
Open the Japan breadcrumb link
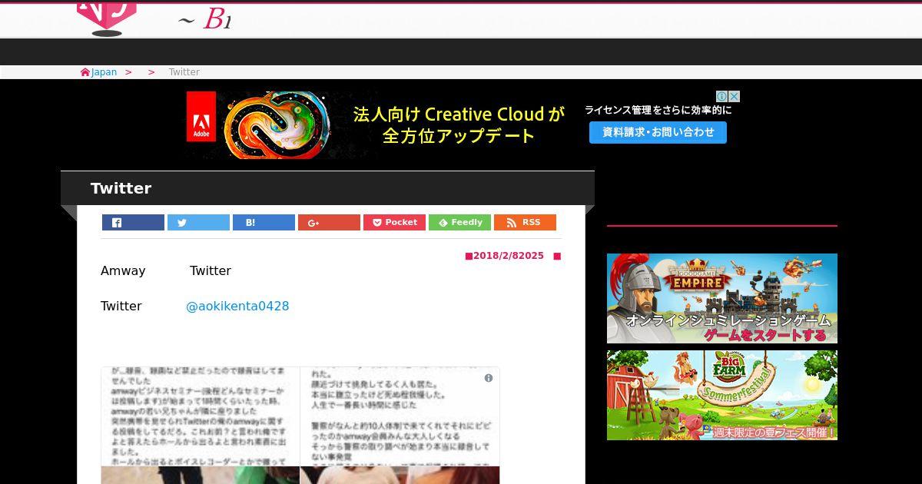(104, 72)
